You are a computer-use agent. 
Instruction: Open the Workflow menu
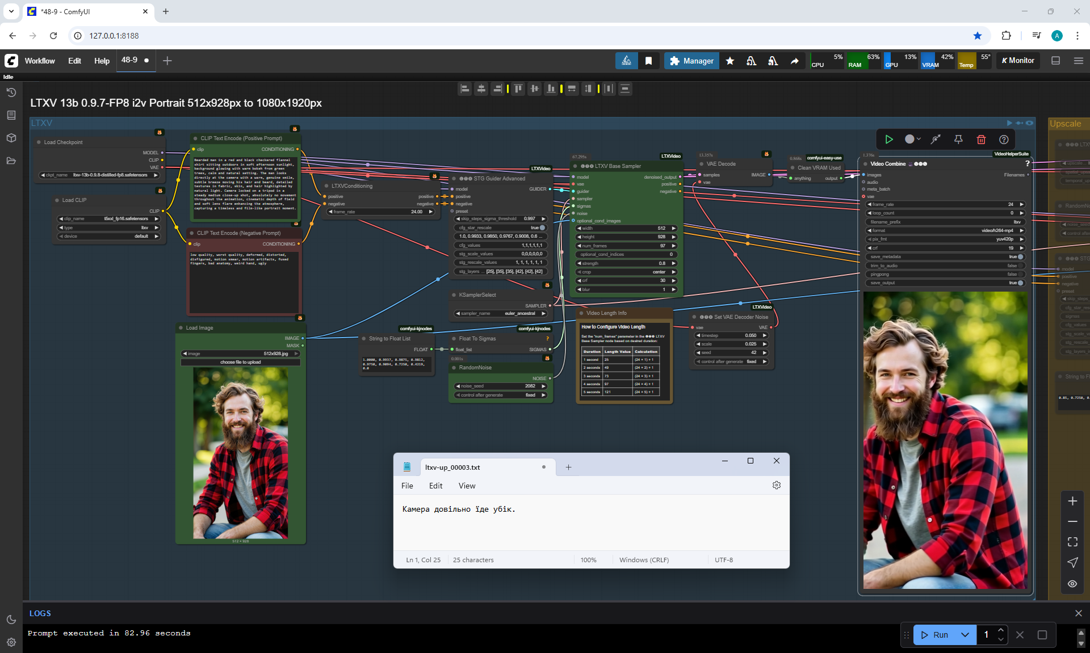pos(40,61)
